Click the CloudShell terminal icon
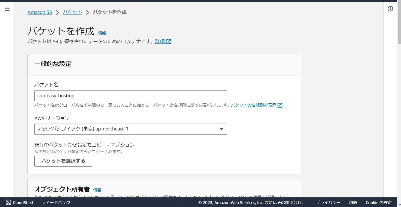The width and height of the screenshot is (401, 207). point(8,202)
